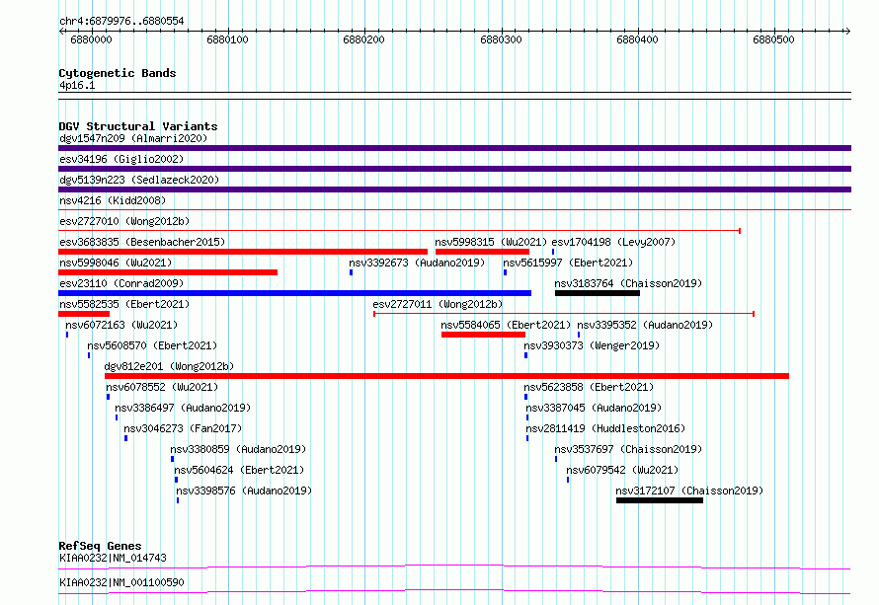The width and height of the screenshot is (879, 605).
Task: Click black bar under nsv3172107
Action: coord(660,500)
